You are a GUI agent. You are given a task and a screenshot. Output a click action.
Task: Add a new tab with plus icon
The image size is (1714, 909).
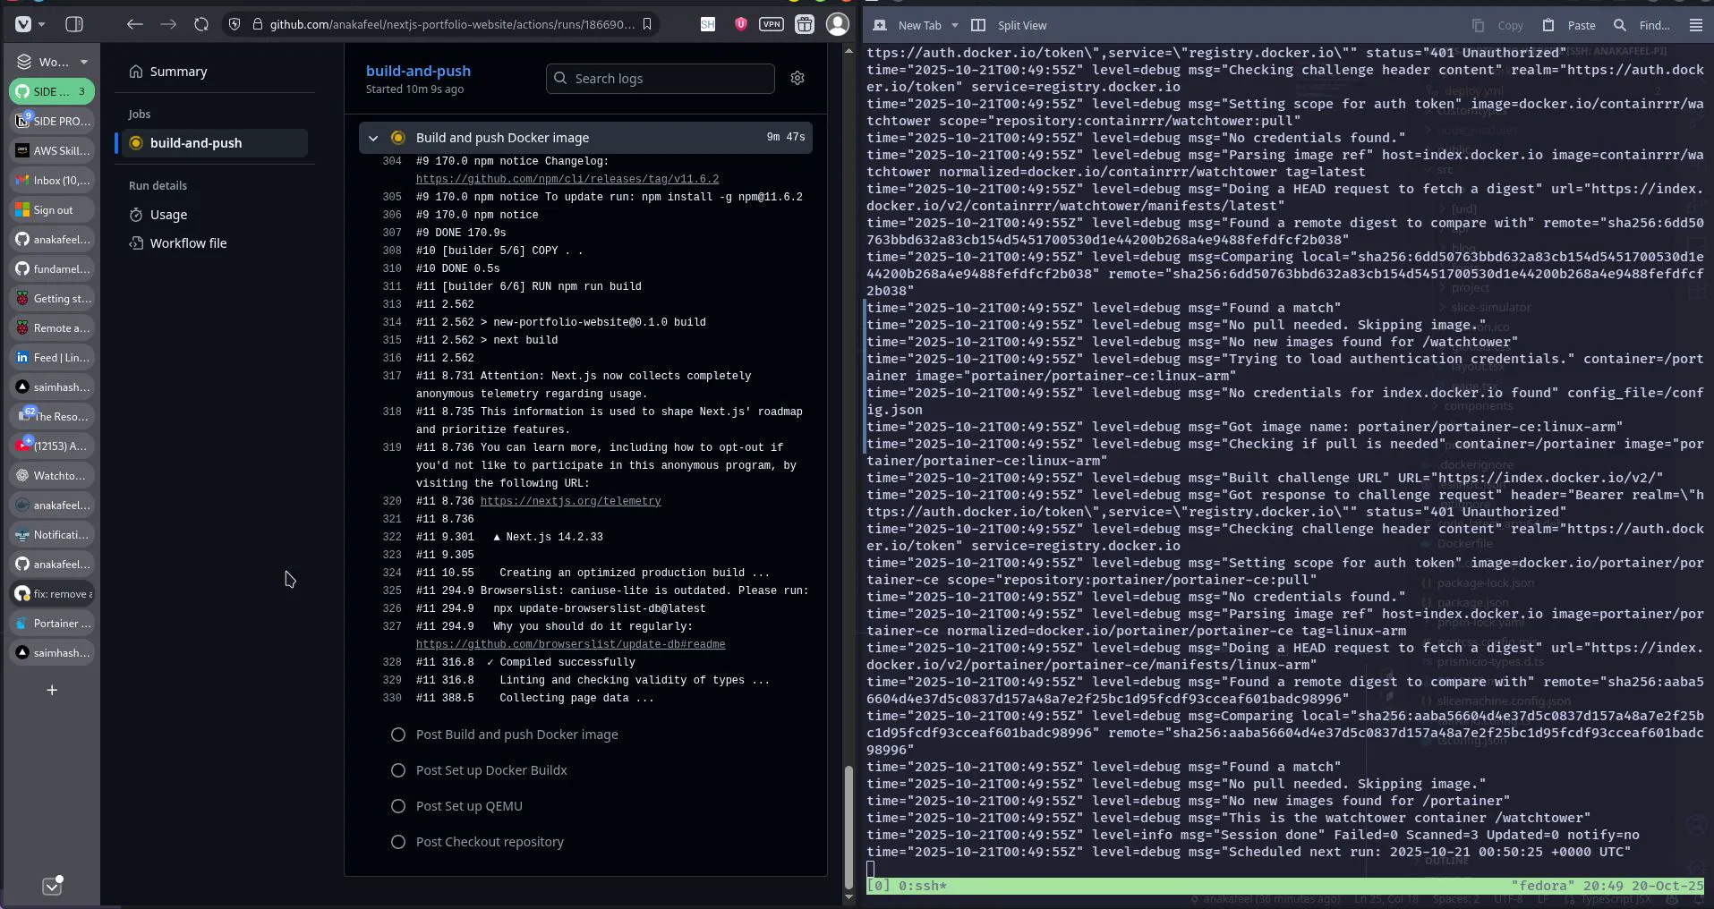point(52,690)
